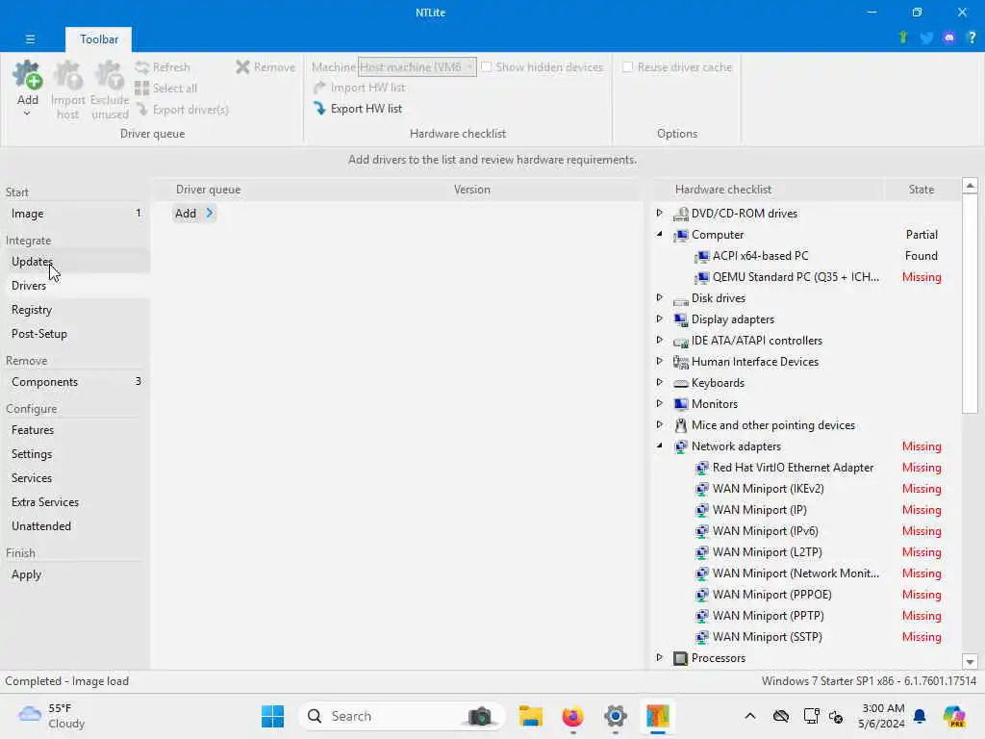Click the Select all icon

[142, 89]
